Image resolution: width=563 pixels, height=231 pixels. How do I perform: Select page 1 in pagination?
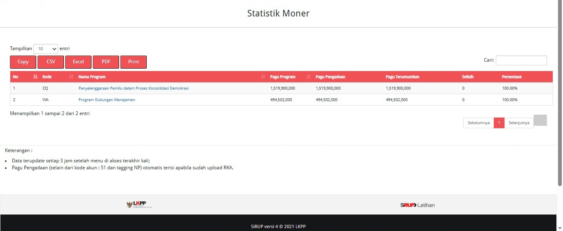[x=499, y=123]
